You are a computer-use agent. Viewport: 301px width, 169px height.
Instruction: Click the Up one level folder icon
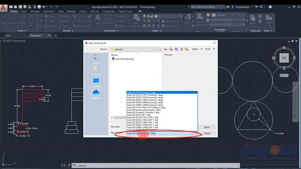[171, 49]
